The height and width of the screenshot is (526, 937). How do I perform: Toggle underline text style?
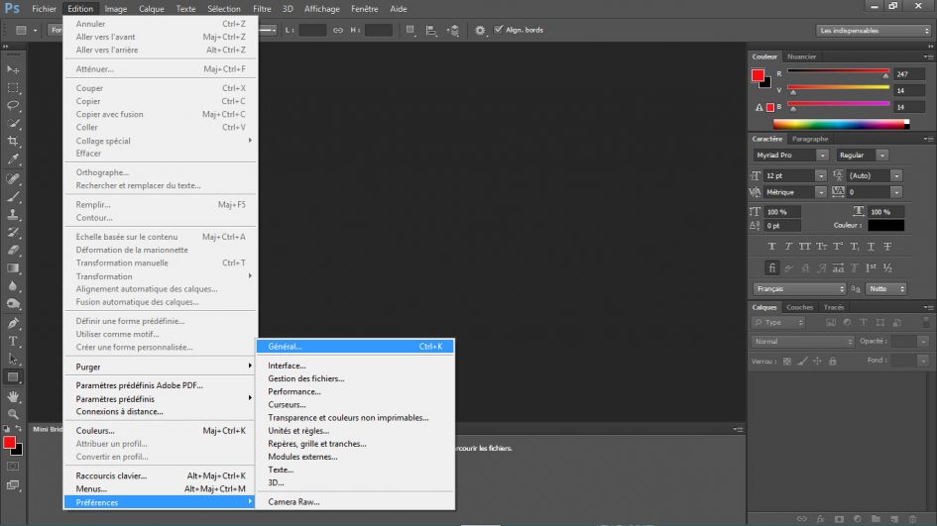tap(872, 246)
